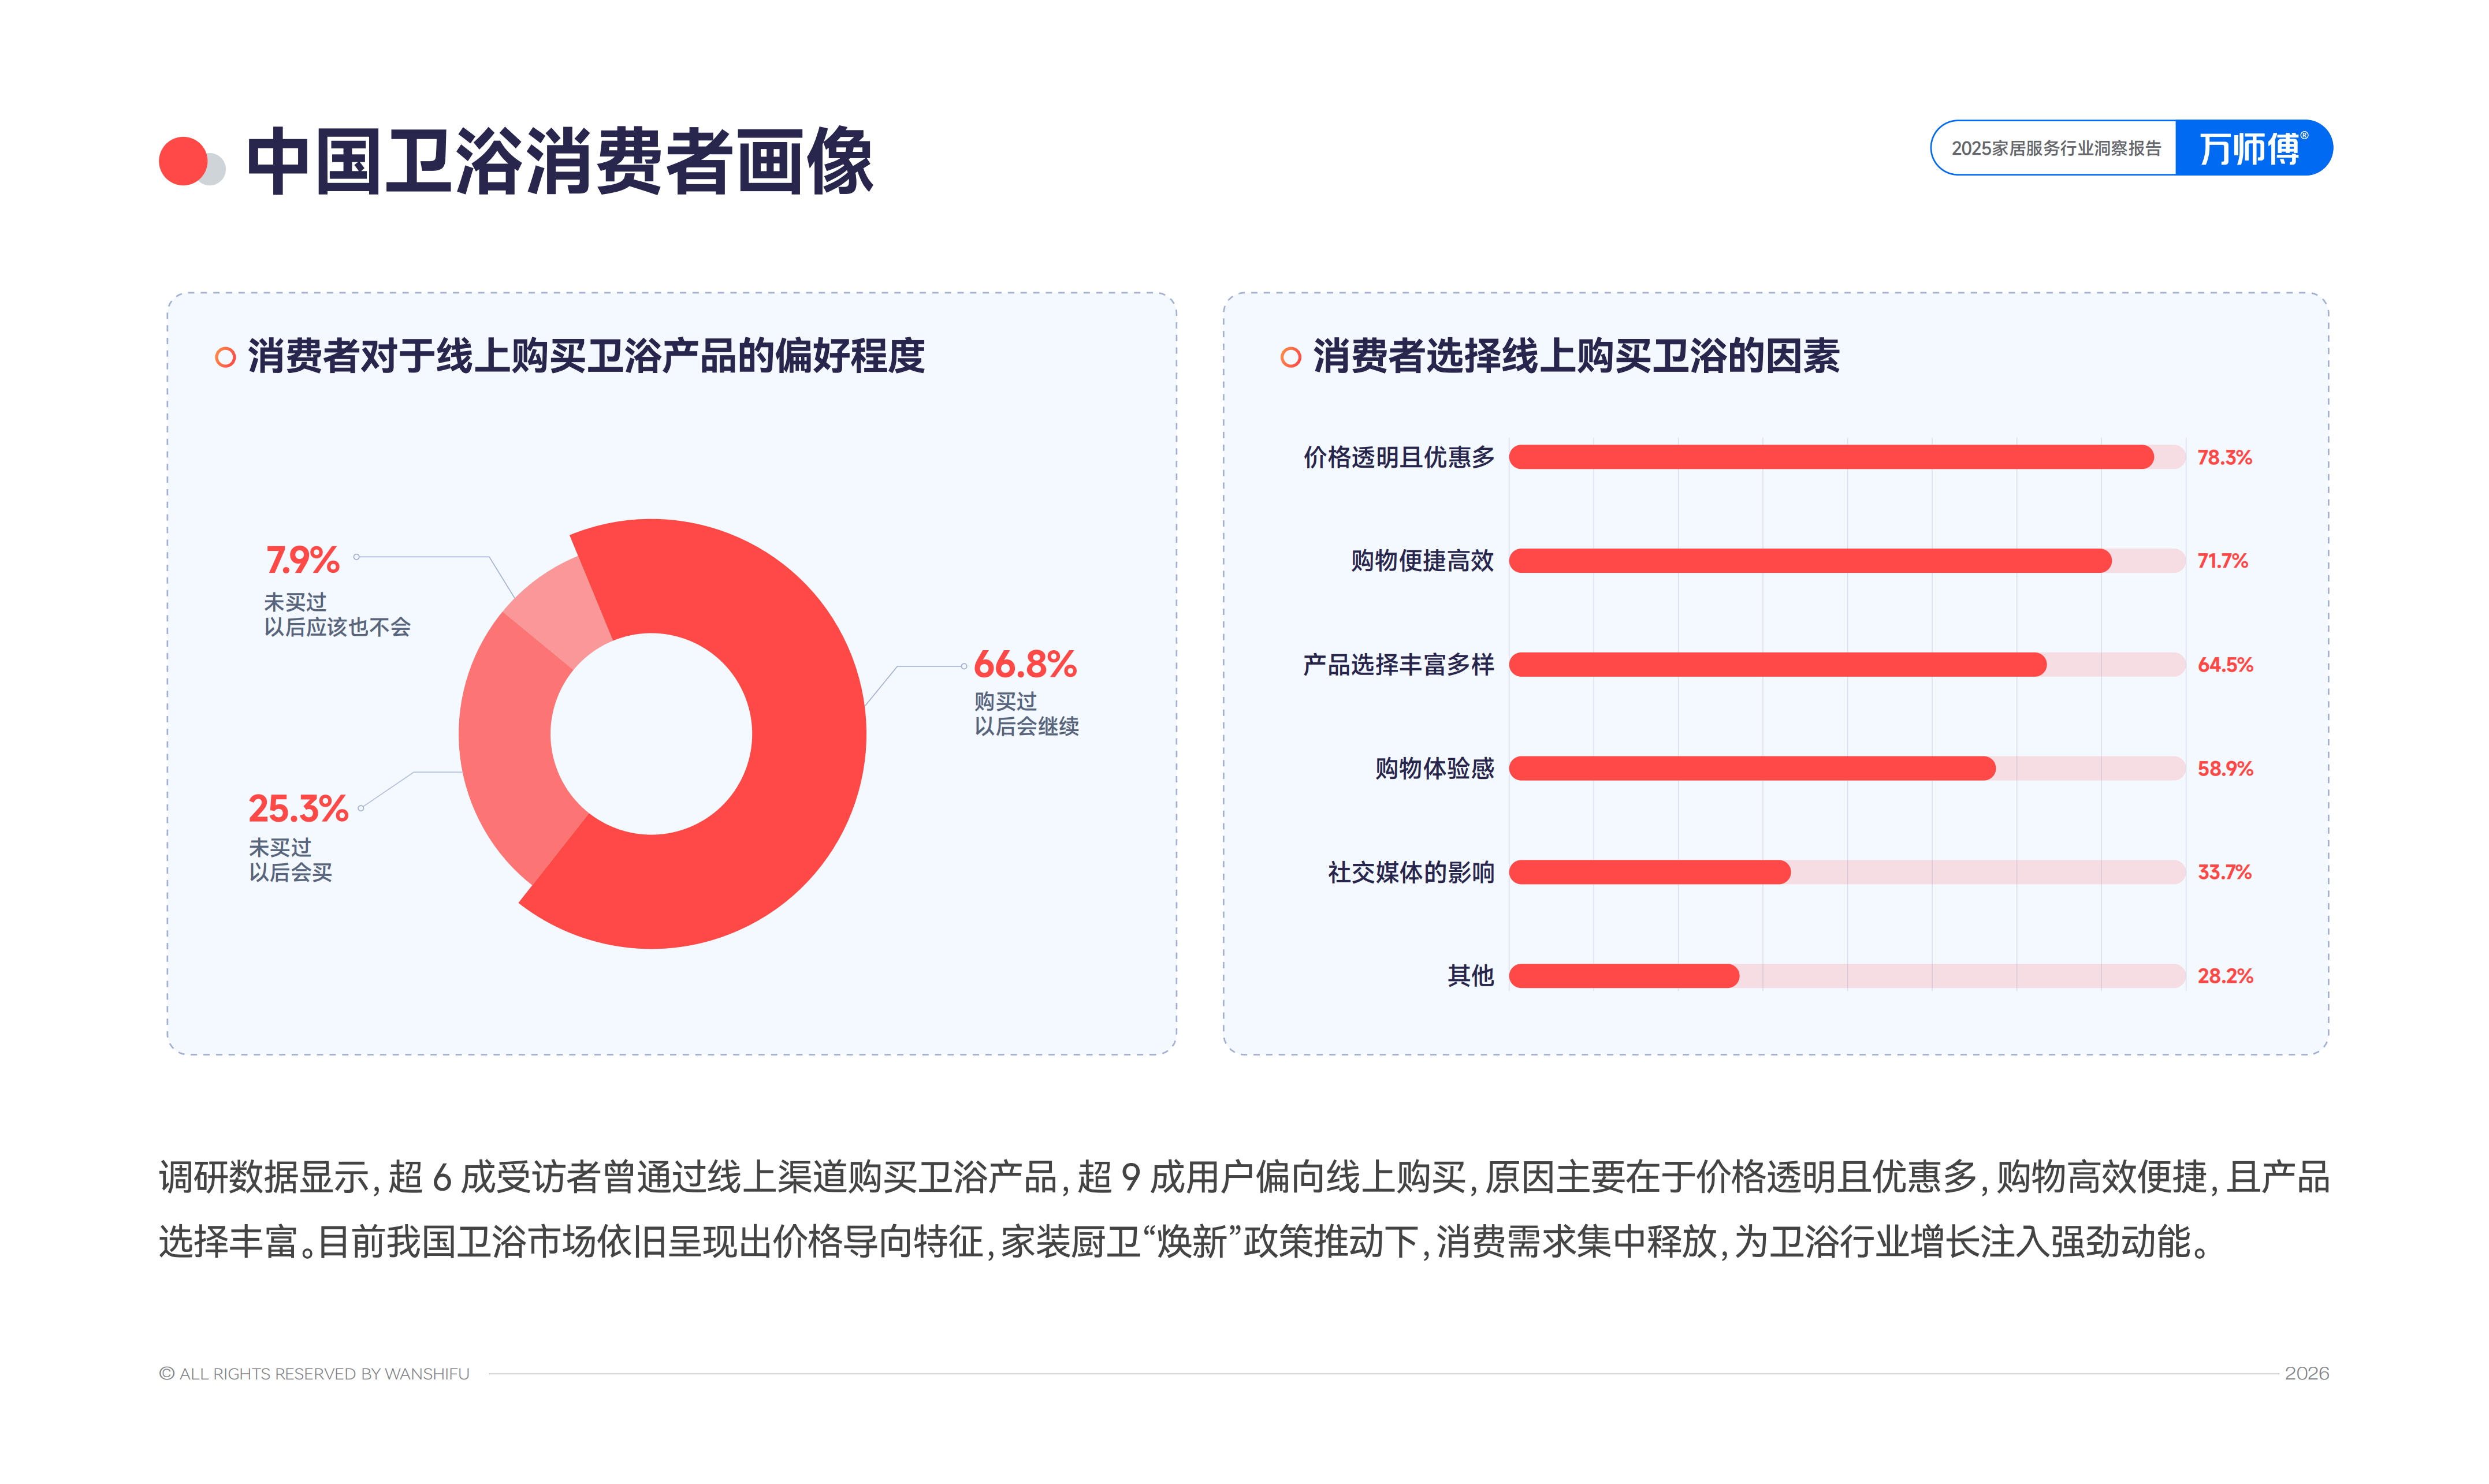Click the 万师傅 brand logo badge
This screenshot has width=2489, height=1484.
pos(2253,148)
